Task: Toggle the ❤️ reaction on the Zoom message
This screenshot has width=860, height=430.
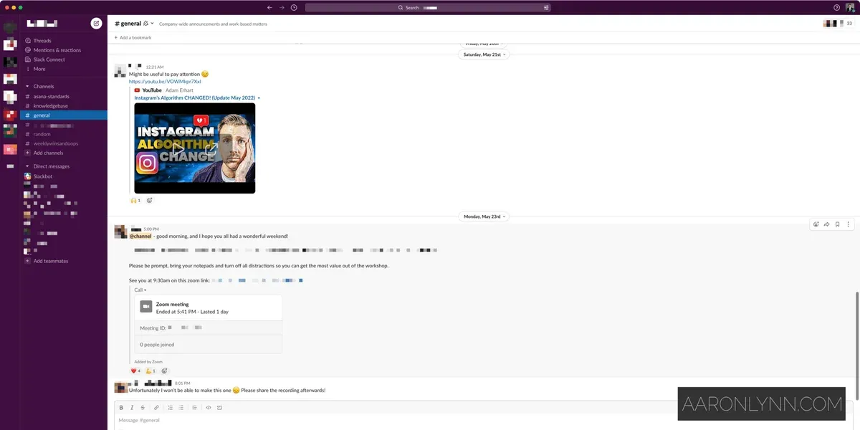Action: [135, 371]
